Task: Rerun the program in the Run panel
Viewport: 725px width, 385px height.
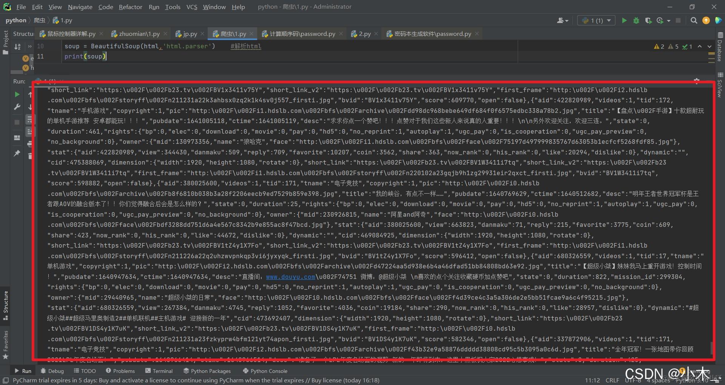Action: (17, 94)
